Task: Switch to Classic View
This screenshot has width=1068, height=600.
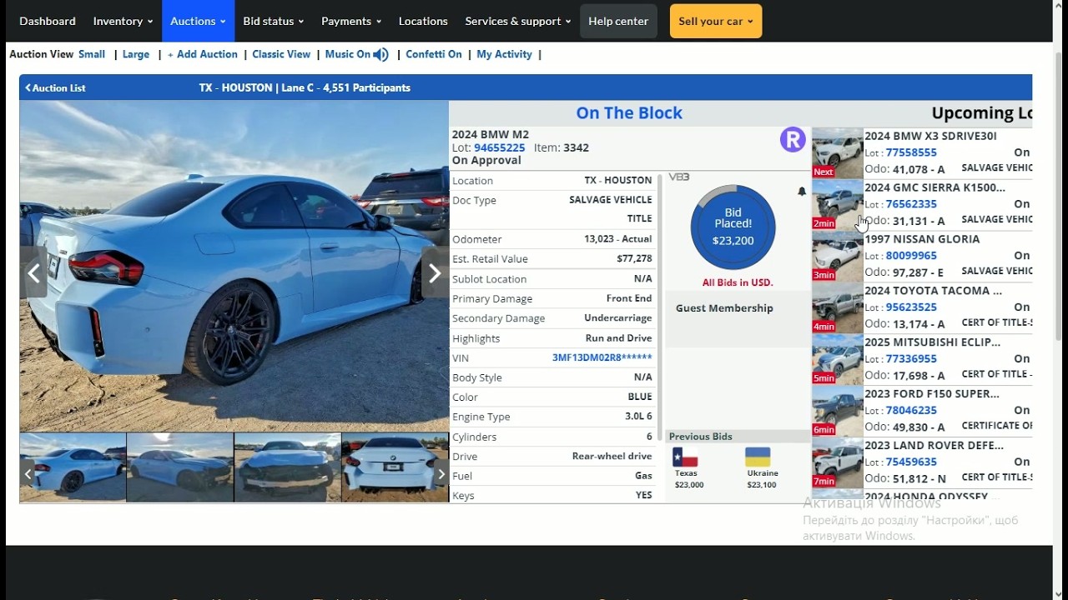Action: click(x=281, y=54)
